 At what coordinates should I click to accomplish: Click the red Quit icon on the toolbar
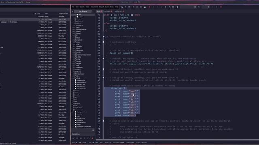221,7
